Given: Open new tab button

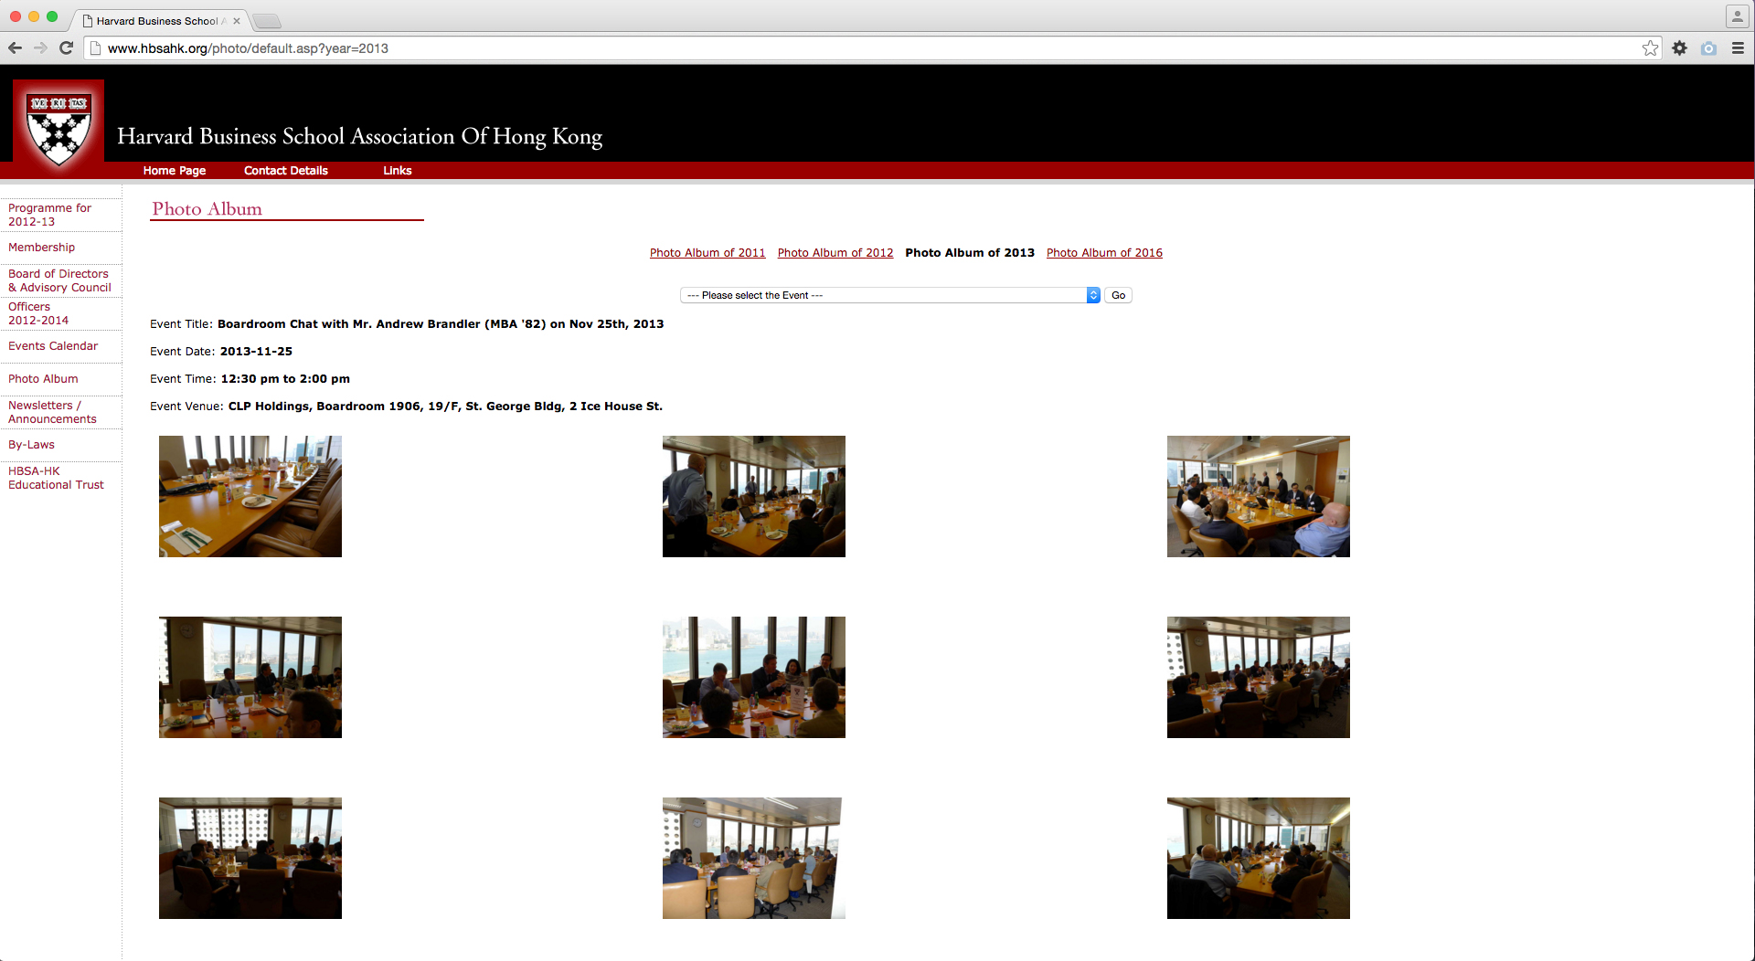Looking at the screenshot, I should click(266, 21).
